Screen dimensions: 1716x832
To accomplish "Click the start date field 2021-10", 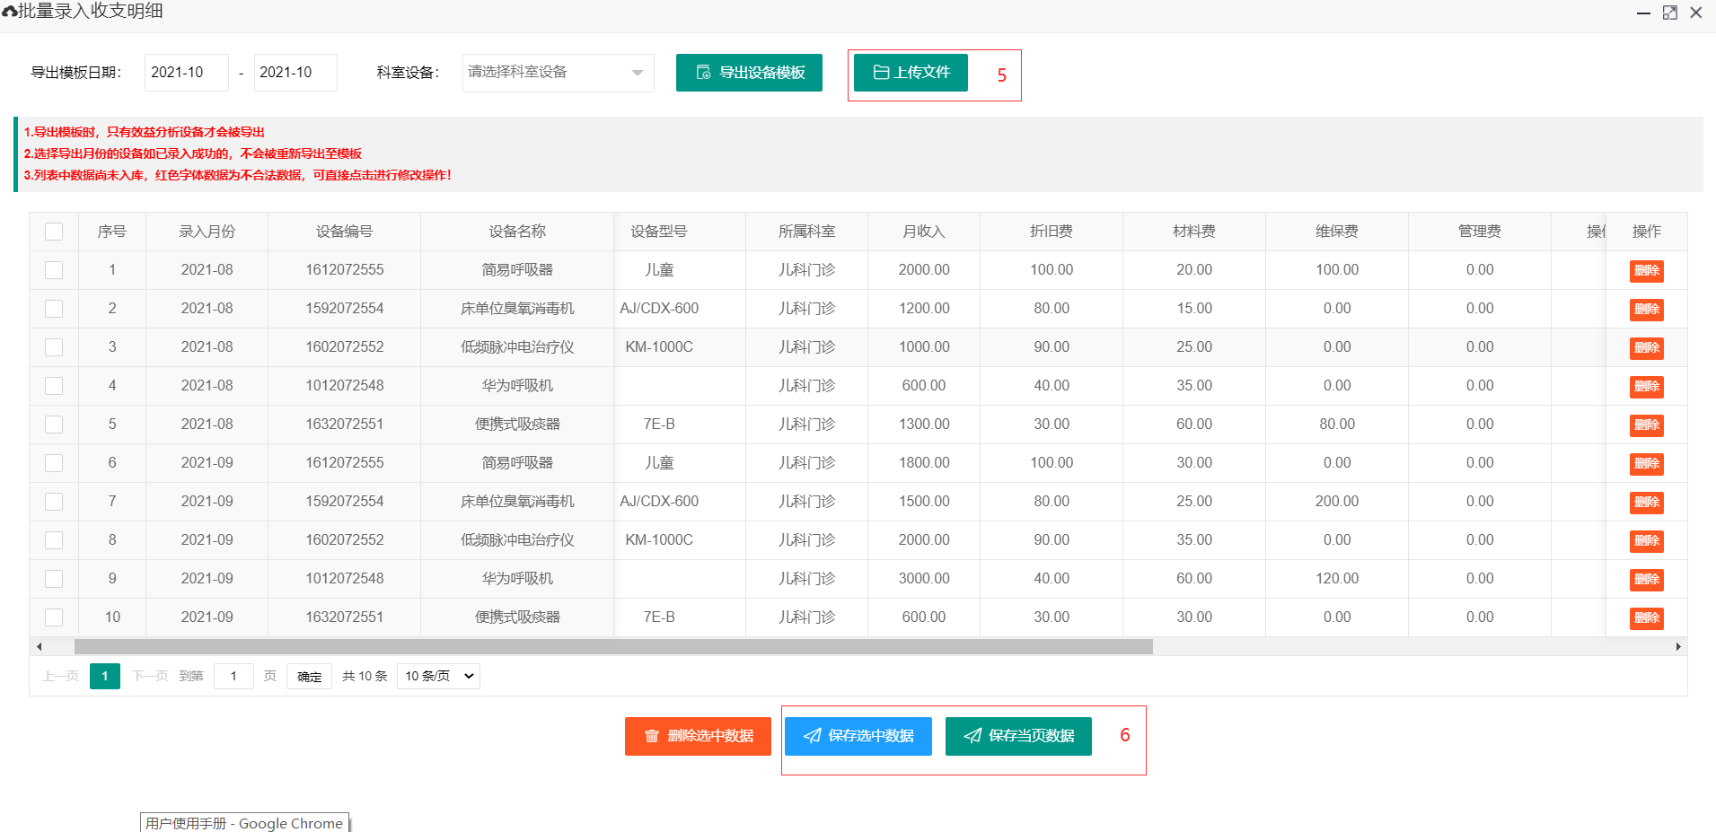I will pyautogui.click(x=187, y=73).
